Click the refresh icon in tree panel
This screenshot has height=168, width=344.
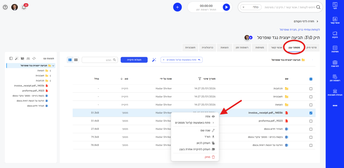click(x=34, y=58)
